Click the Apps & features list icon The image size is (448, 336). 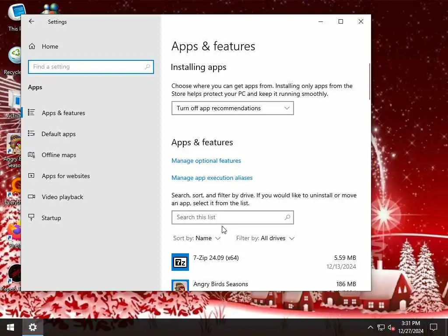[31, 112]
